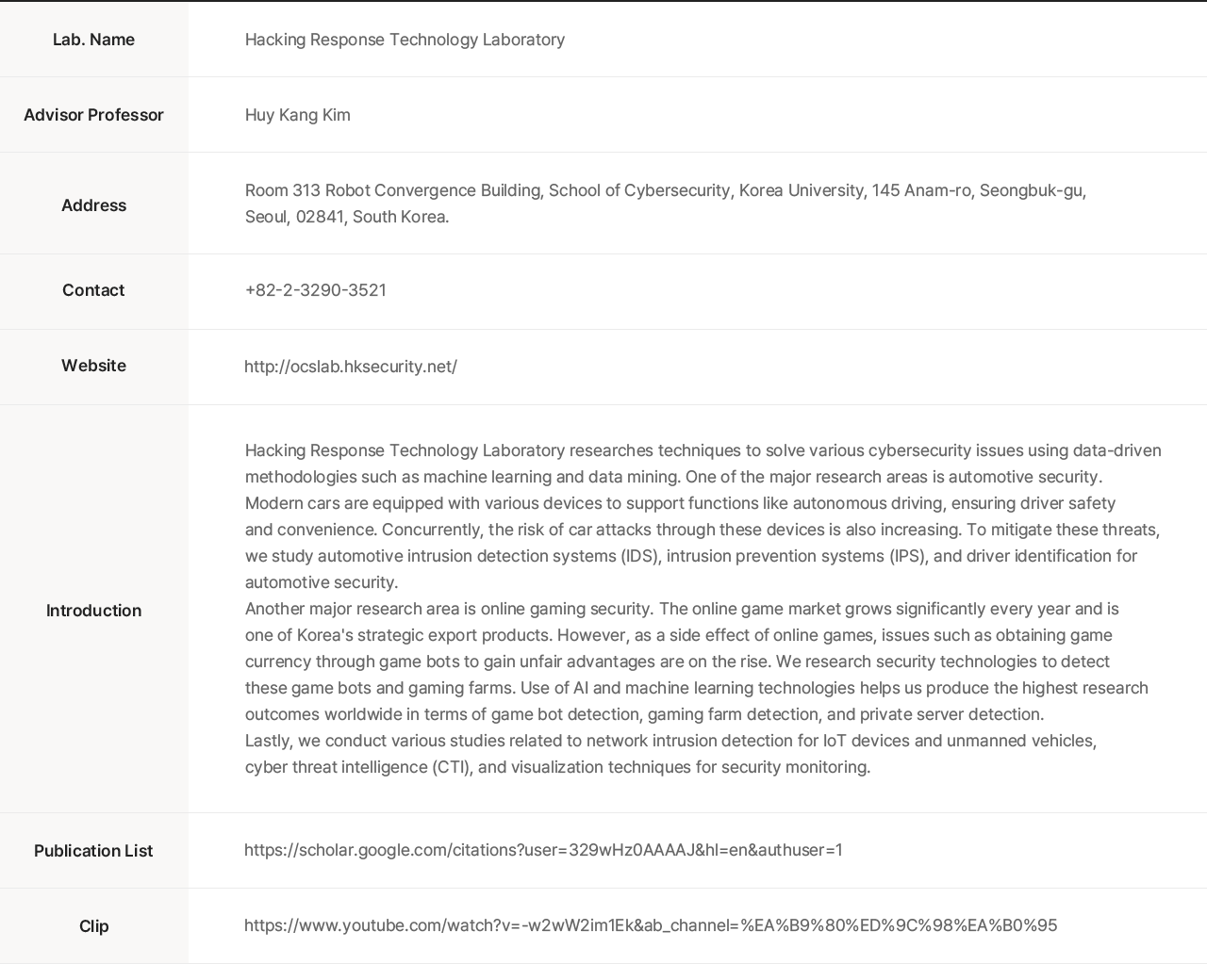This screenshot has height=964, width=1207.
Task: Click the Lab. Name row header
Action: [x=93, y=40]
